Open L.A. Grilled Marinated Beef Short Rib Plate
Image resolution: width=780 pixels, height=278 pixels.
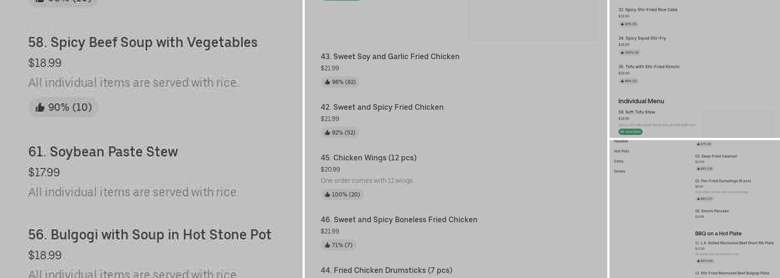[x=734, y=243]
